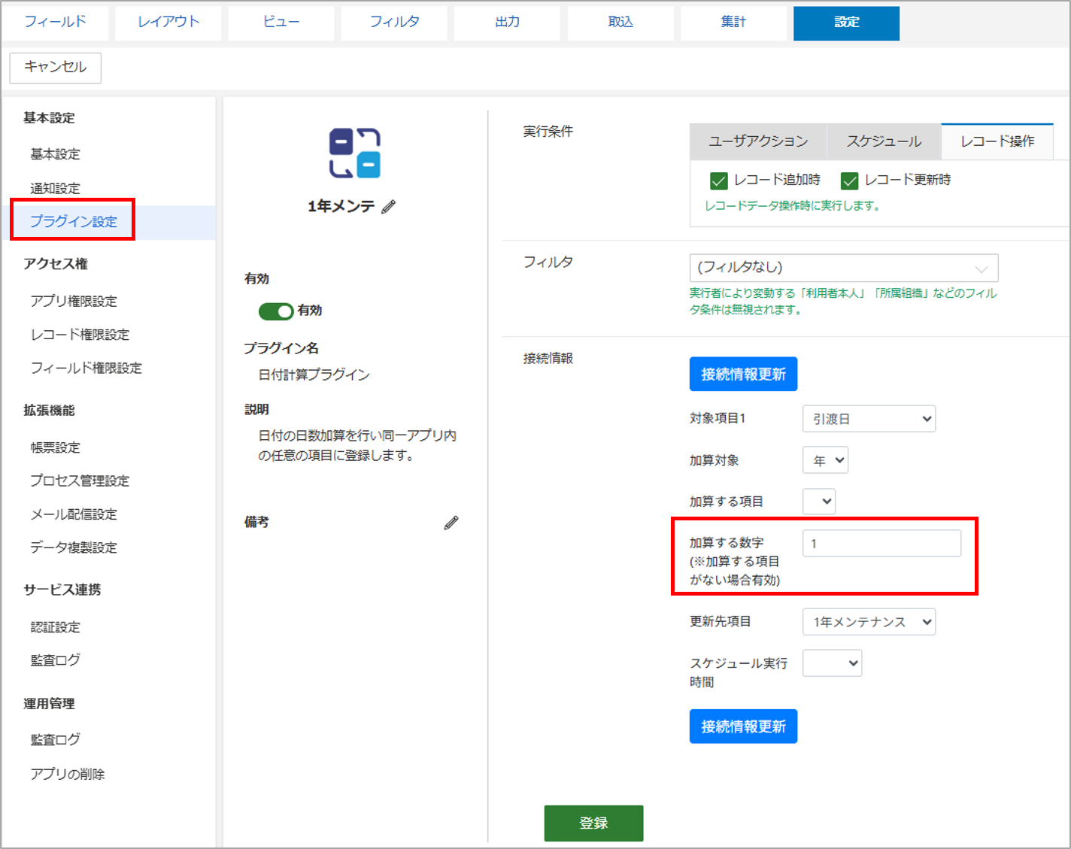
Task: Switch to the 集計 tab
Action: pyautogui.click(x=733, y=23)
